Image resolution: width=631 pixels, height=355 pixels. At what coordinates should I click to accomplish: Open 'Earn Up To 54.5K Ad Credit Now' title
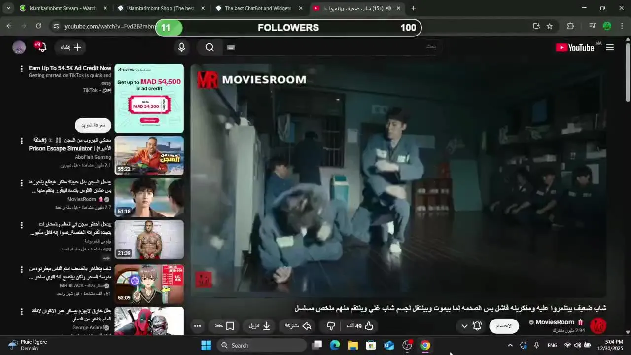coord(70,68)
